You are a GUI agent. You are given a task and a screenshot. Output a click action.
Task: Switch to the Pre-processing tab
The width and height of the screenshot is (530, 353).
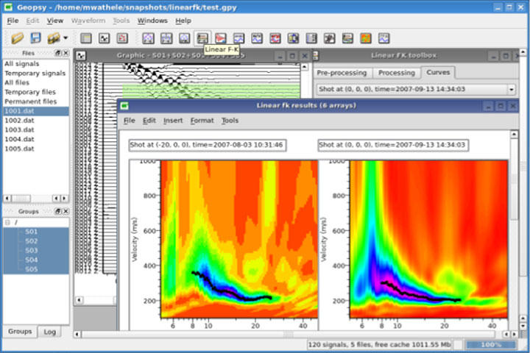pos(342,73)
